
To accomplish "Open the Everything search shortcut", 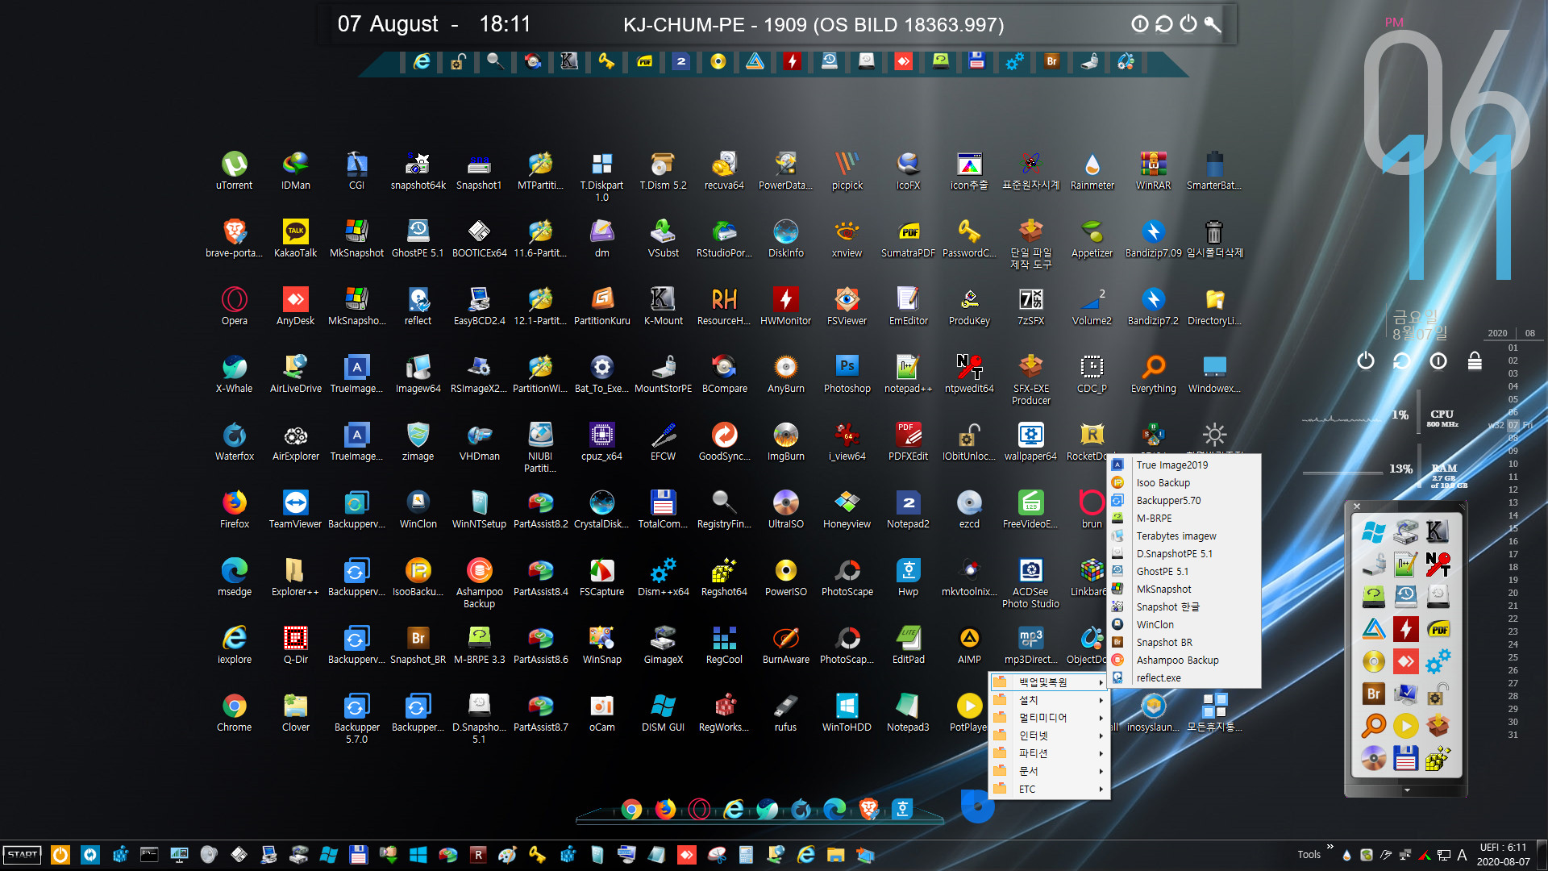I will pos(1153,373).
